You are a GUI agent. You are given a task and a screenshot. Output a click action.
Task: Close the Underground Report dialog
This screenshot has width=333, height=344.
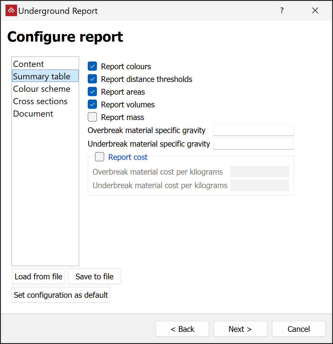[x=315, y=11]
